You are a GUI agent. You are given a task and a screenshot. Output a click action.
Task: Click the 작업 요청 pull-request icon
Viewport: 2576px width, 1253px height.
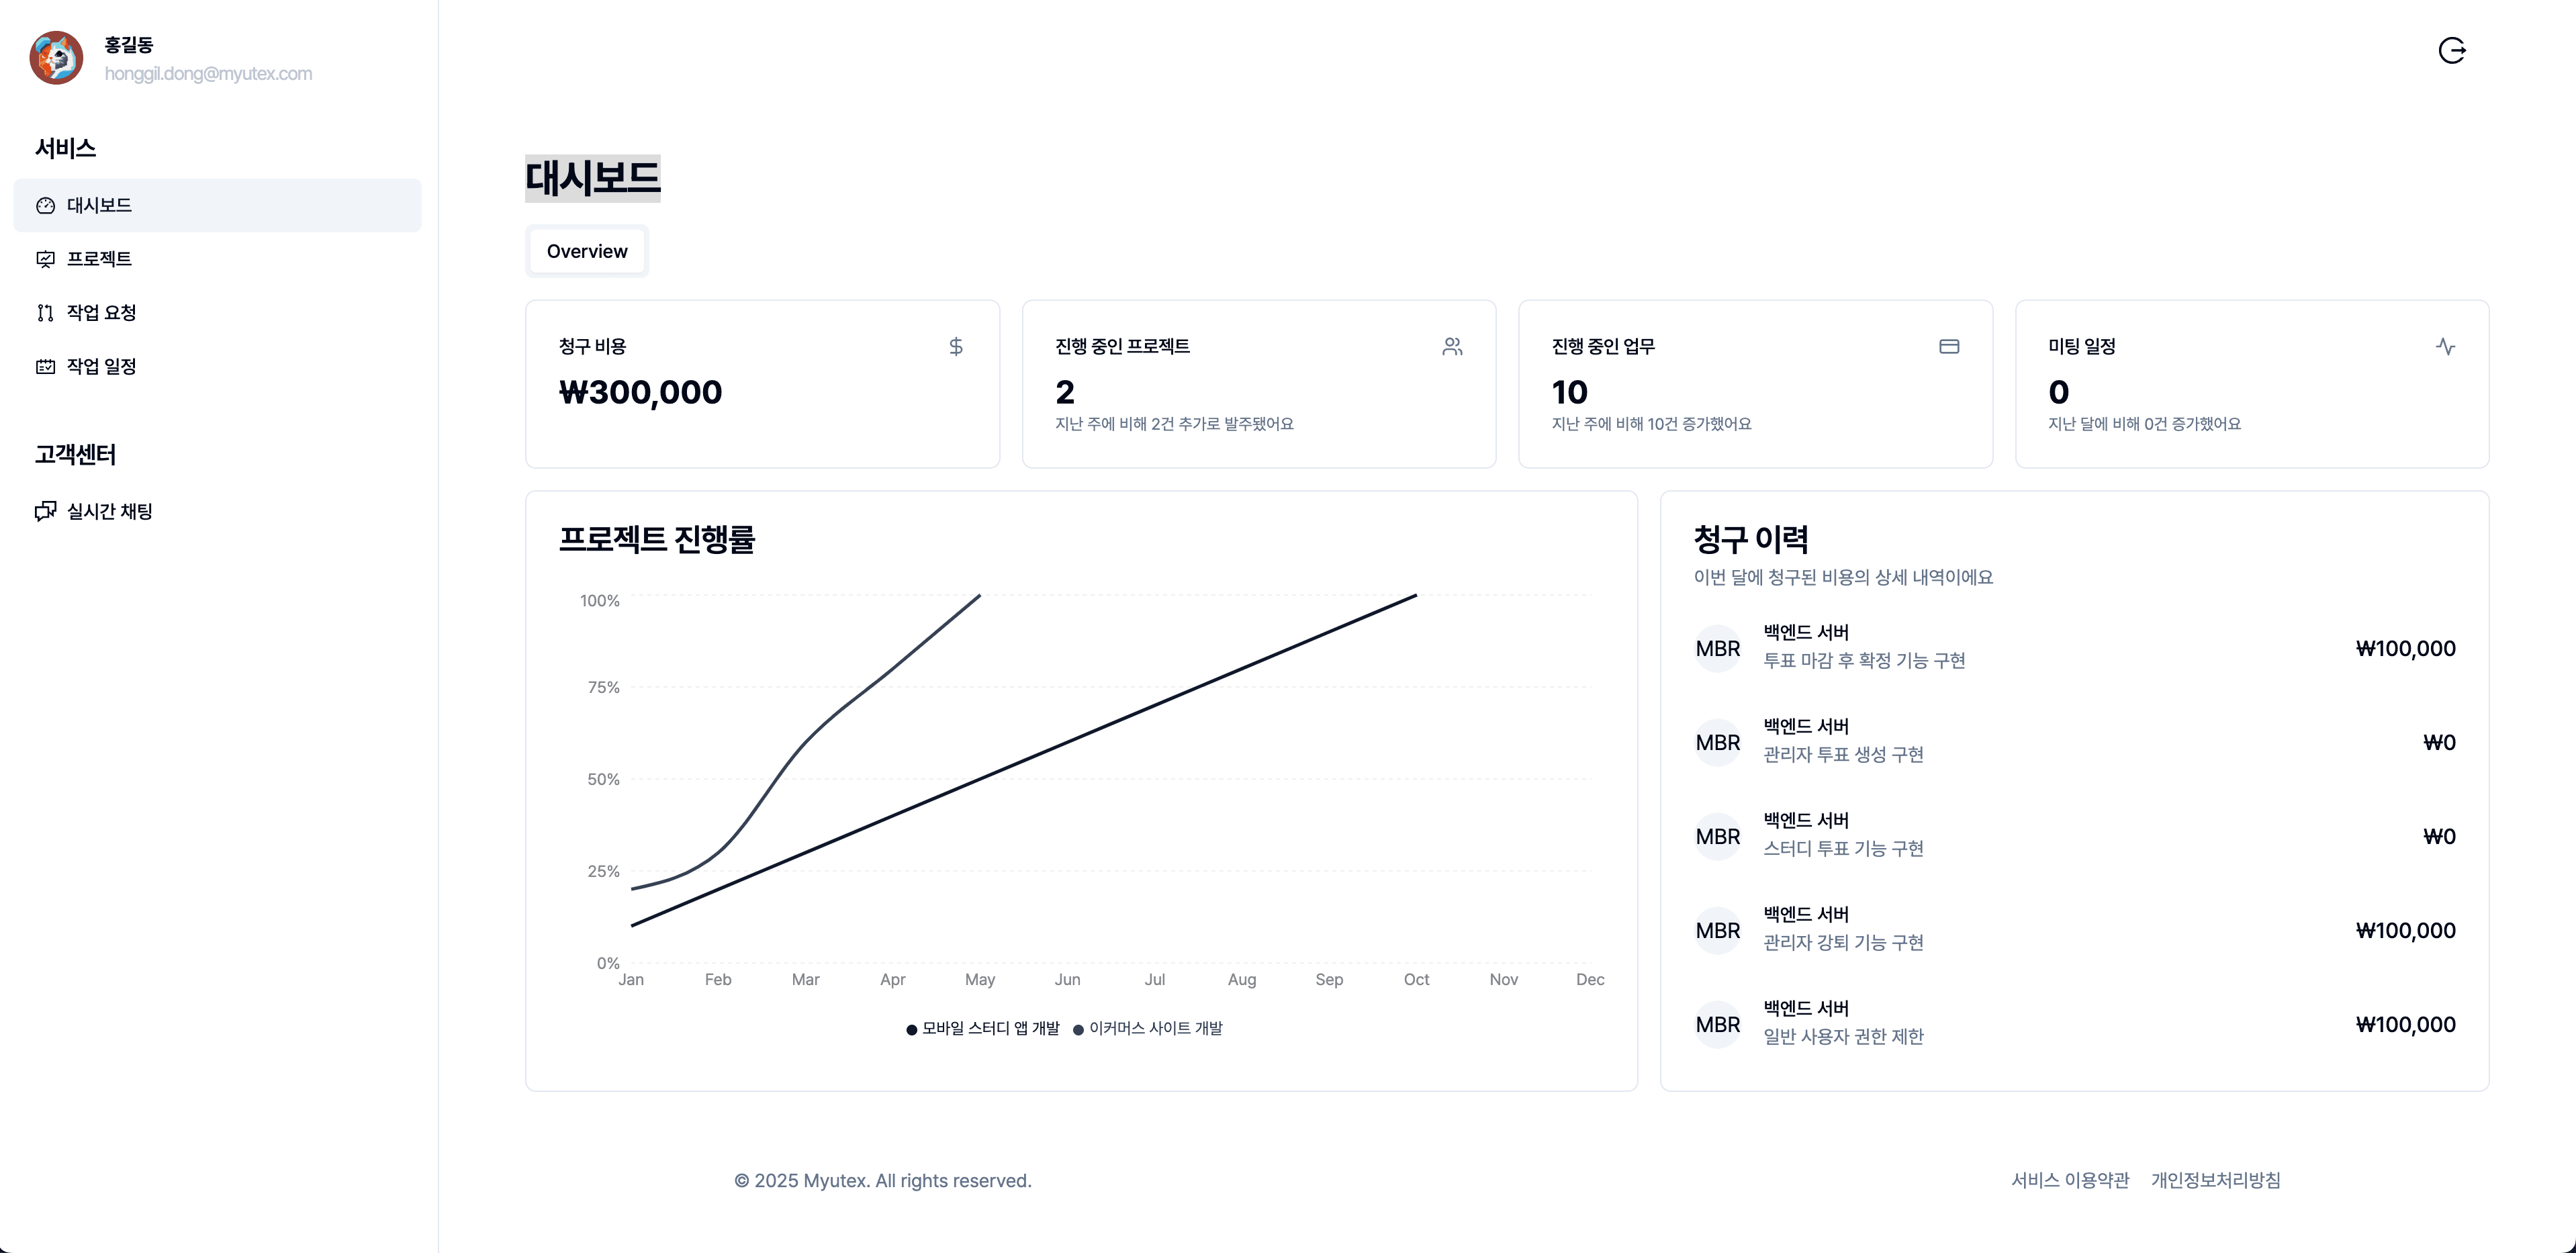click(46, 313)
